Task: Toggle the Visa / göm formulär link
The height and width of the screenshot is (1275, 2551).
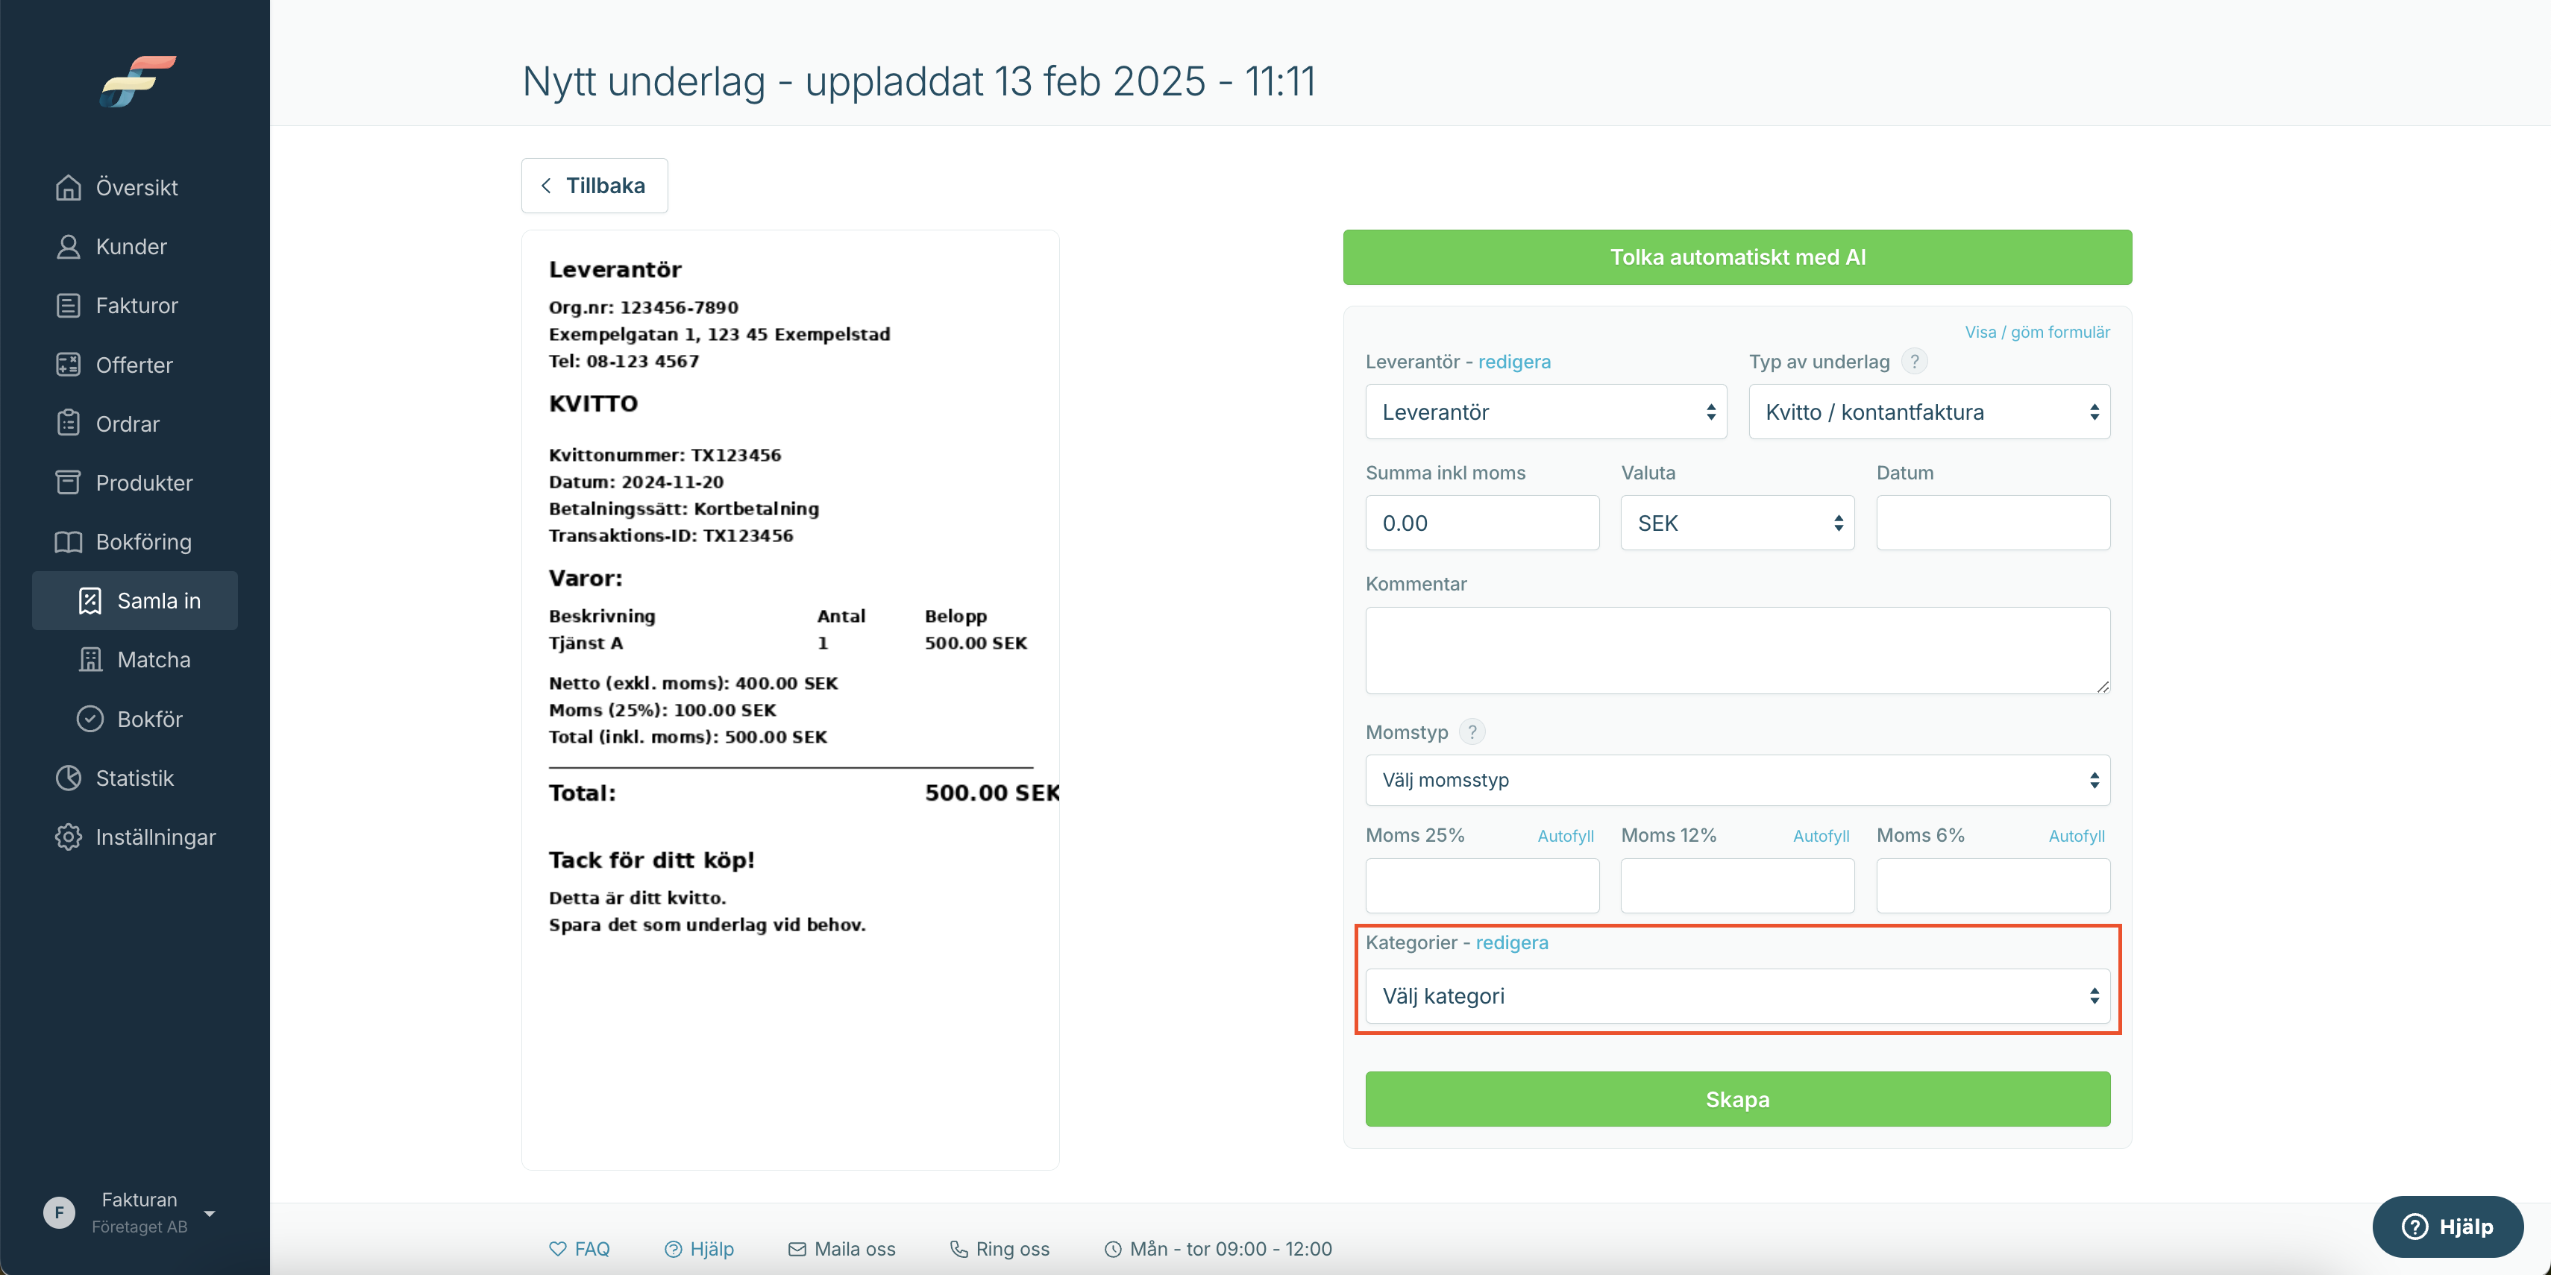Action: (x=2037, y=332)
